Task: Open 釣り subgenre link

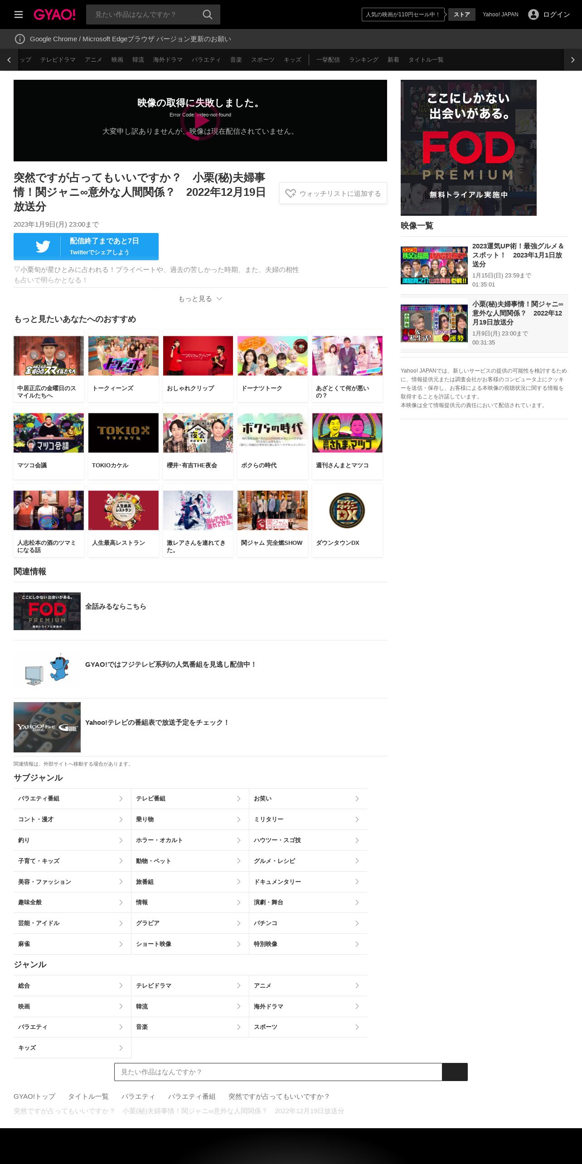Action: (x=72, y=840)
